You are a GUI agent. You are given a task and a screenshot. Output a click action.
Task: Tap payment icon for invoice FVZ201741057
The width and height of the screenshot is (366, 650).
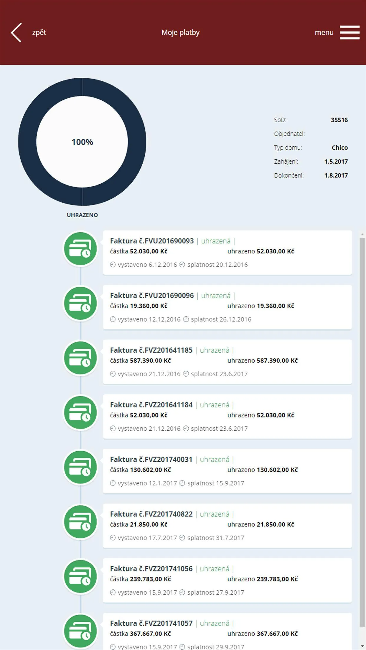[x=80, y=631]
